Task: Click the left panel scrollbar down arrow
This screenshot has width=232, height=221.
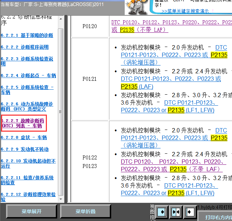Action: pyautogui.click(x=61, y=199)
